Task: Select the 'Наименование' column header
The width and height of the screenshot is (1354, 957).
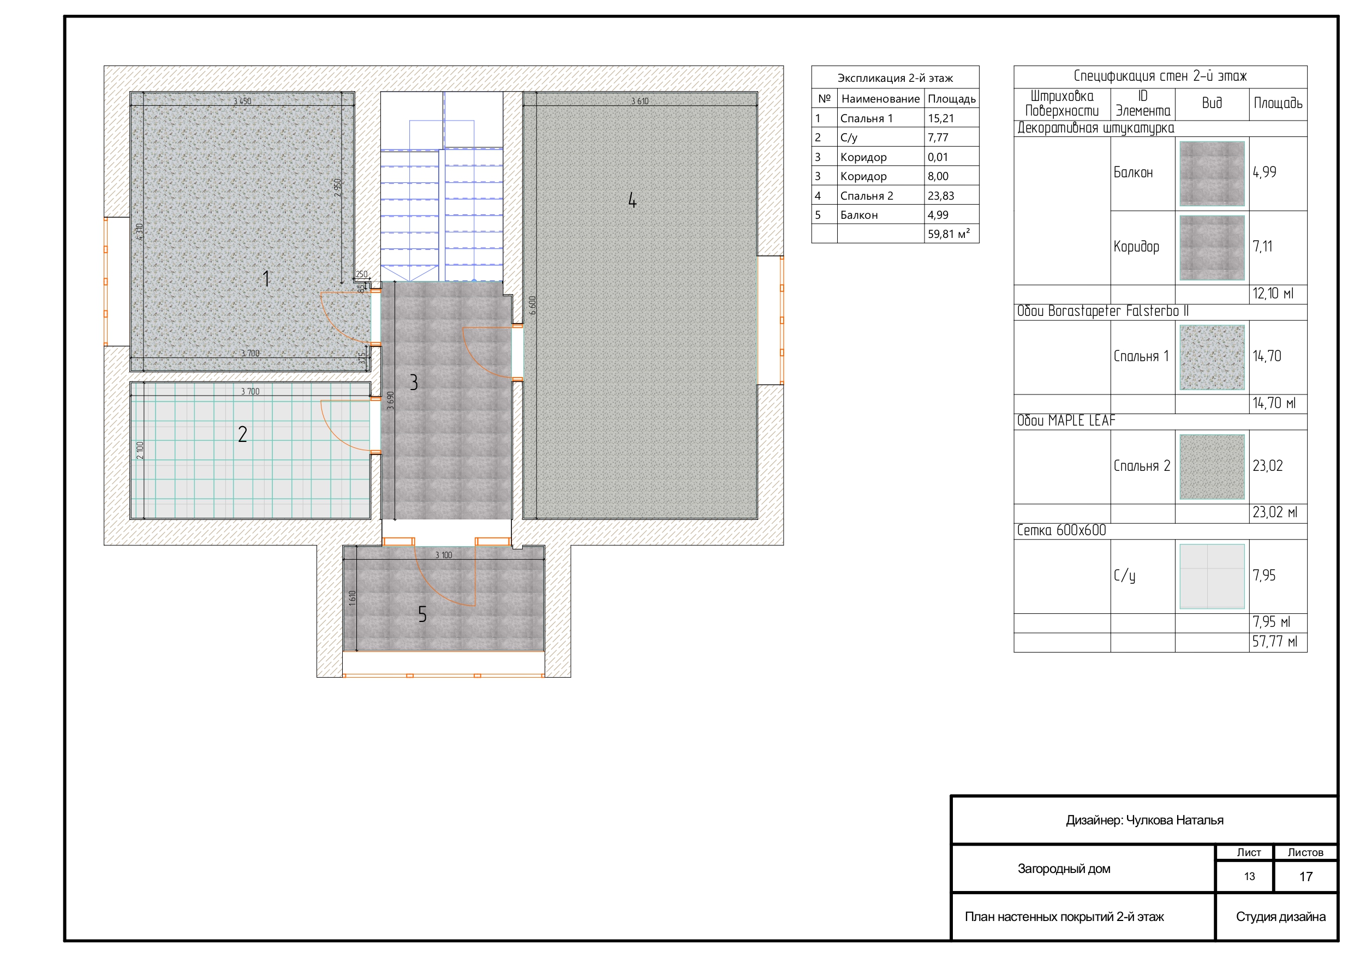Action: point(880,99)
